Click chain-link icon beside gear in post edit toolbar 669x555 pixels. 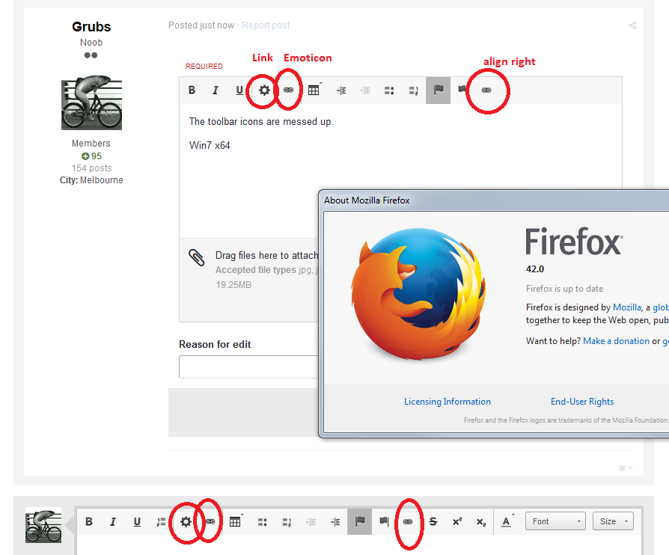click(x=288, y=90)
